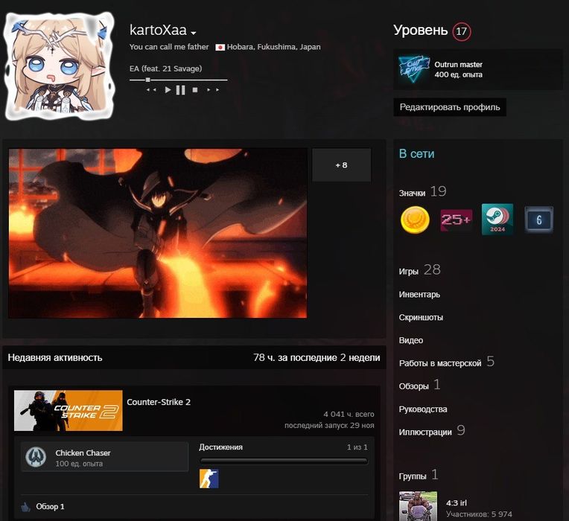Click the последний запуск 29 ноя text
This screenshot has width=569, height=521.
[x=329, y=425]
